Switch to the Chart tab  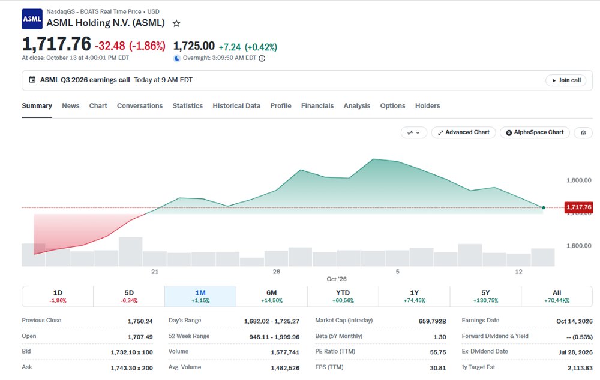click(98, 106)
